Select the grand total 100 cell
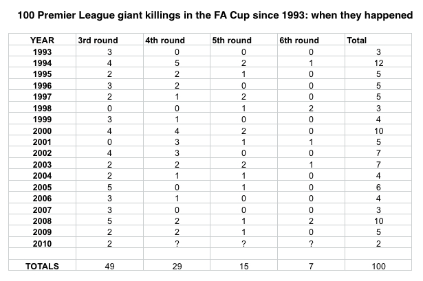The image size is (423, 281). point(378,266)
